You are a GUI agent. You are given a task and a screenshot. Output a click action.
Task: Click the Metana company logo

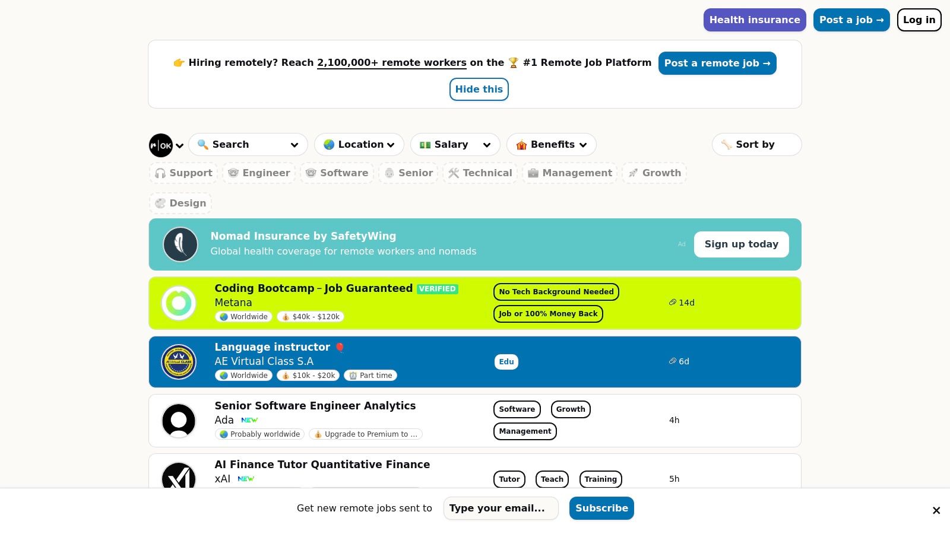[x=179, y=303]
